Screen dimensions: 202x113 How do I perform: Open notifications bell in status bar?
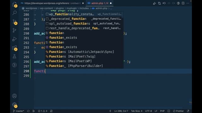(x=188, y=111)
